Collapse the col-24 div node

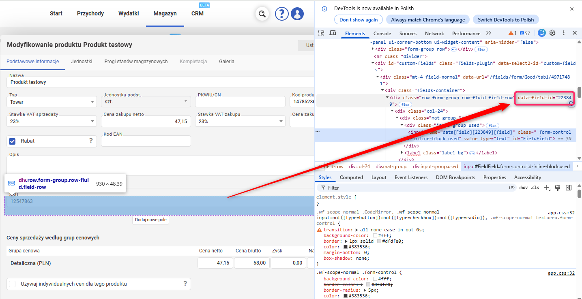[392, 111]
